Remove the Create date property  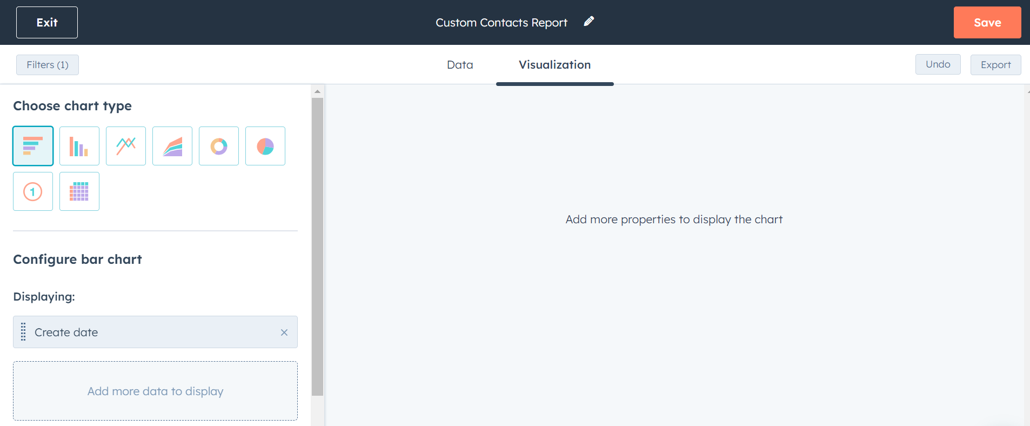click(x=284, y=332)
